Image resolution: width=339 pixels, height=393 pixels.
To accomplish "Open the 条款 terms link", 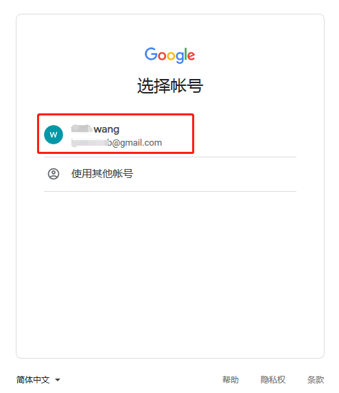I will coord(316,379).
